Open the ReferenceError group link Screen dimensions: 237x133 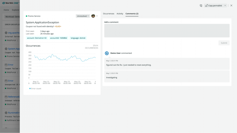pyautogui.click(x=14, y=97)
